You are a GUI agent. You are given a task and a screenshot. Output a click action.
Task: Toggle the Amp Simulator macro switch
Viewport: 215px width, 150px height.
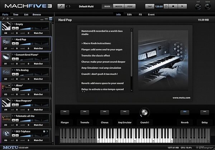125,112
